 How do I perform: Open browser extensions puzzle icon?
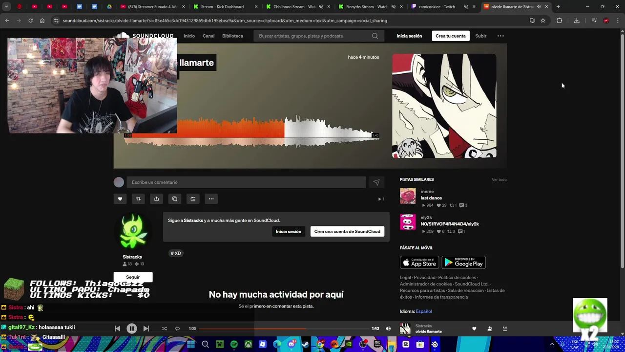[560, 21]
